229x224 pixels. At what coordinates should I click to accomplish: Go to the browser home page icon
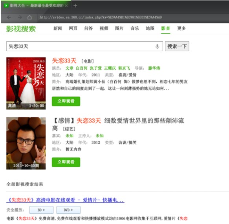(29, 17)
